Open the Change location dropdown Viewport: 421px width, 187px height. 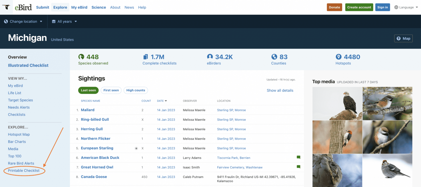23,22
